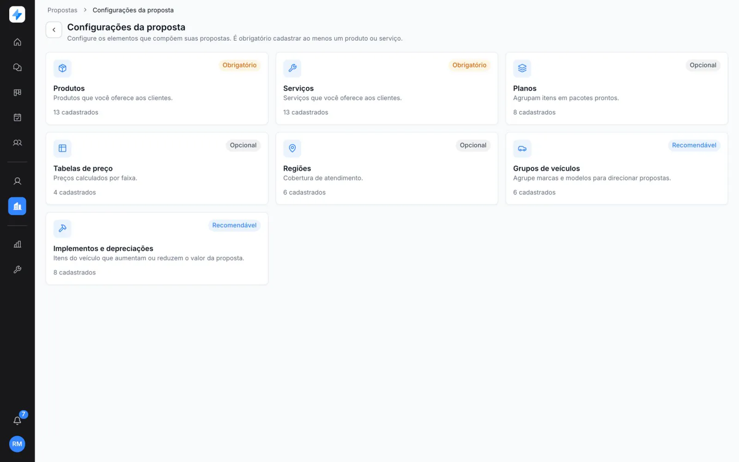
Task: Click '4 cadastrados' in Tabelas de preço
Action: (74, 192)
